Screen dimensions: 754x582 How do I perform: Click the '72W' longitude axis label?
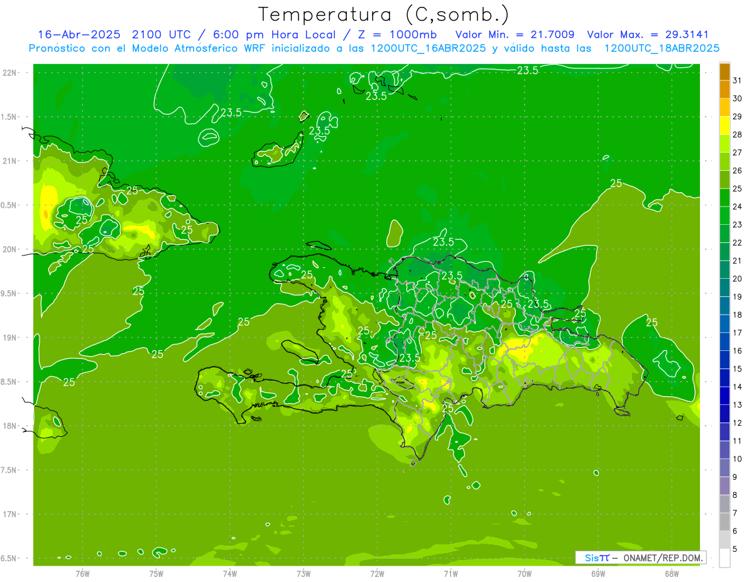[377, 573]
